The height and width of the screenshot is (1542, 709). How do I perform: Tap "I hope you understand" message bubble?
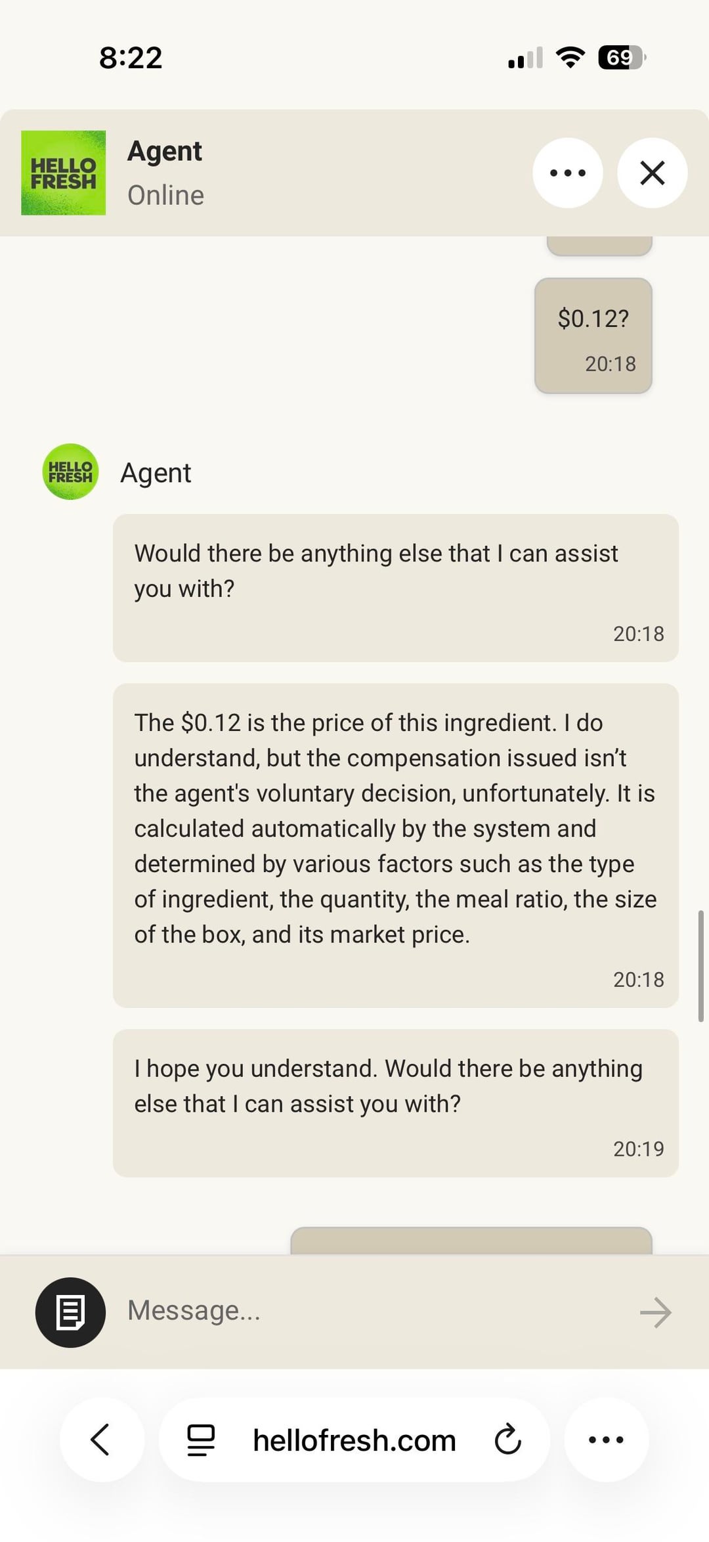click(395, 1102)
